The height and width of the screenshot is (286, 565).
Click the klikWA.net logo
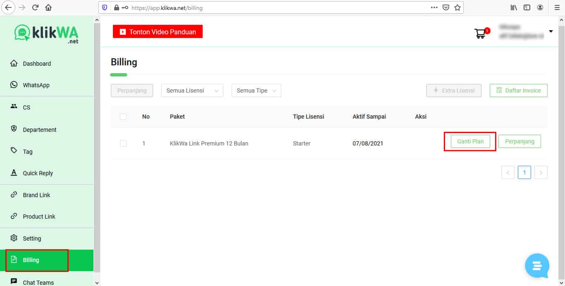pos(46,33)
